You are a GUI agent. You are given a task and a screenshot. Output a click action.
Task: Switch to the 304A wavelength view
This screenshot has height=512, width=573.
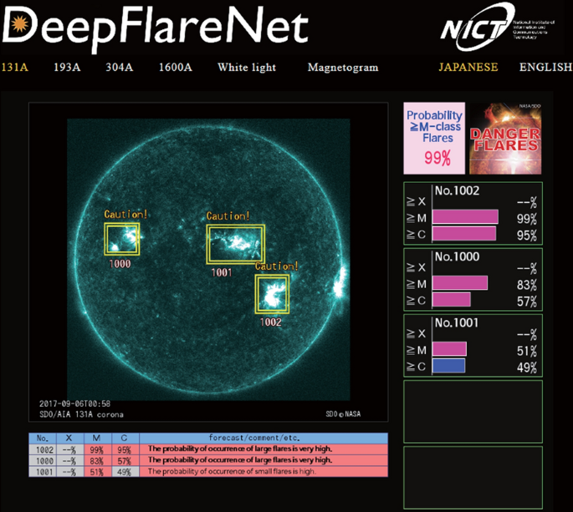pos(119,68)
